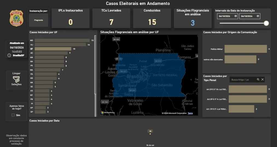Click the UF chart vertical scrollbar

click(x=95, y=65)
